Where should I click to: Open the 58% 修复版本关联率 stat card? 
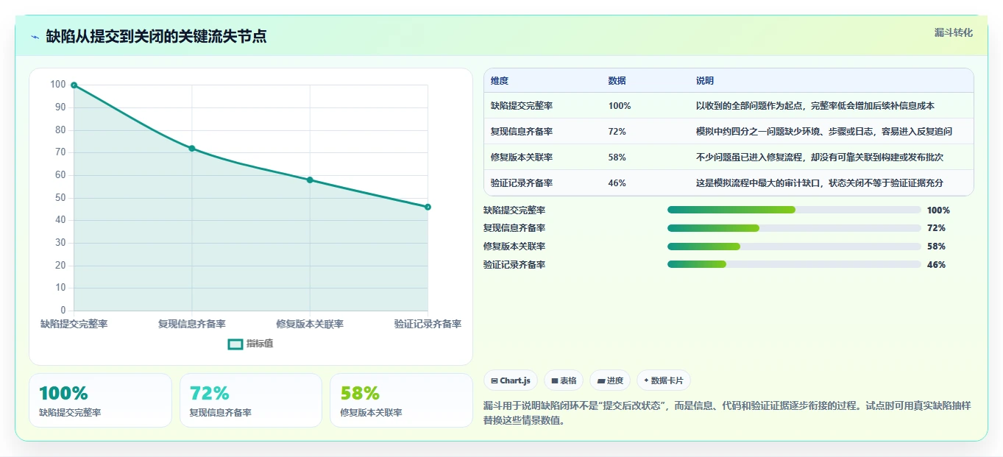pos(401,400)
